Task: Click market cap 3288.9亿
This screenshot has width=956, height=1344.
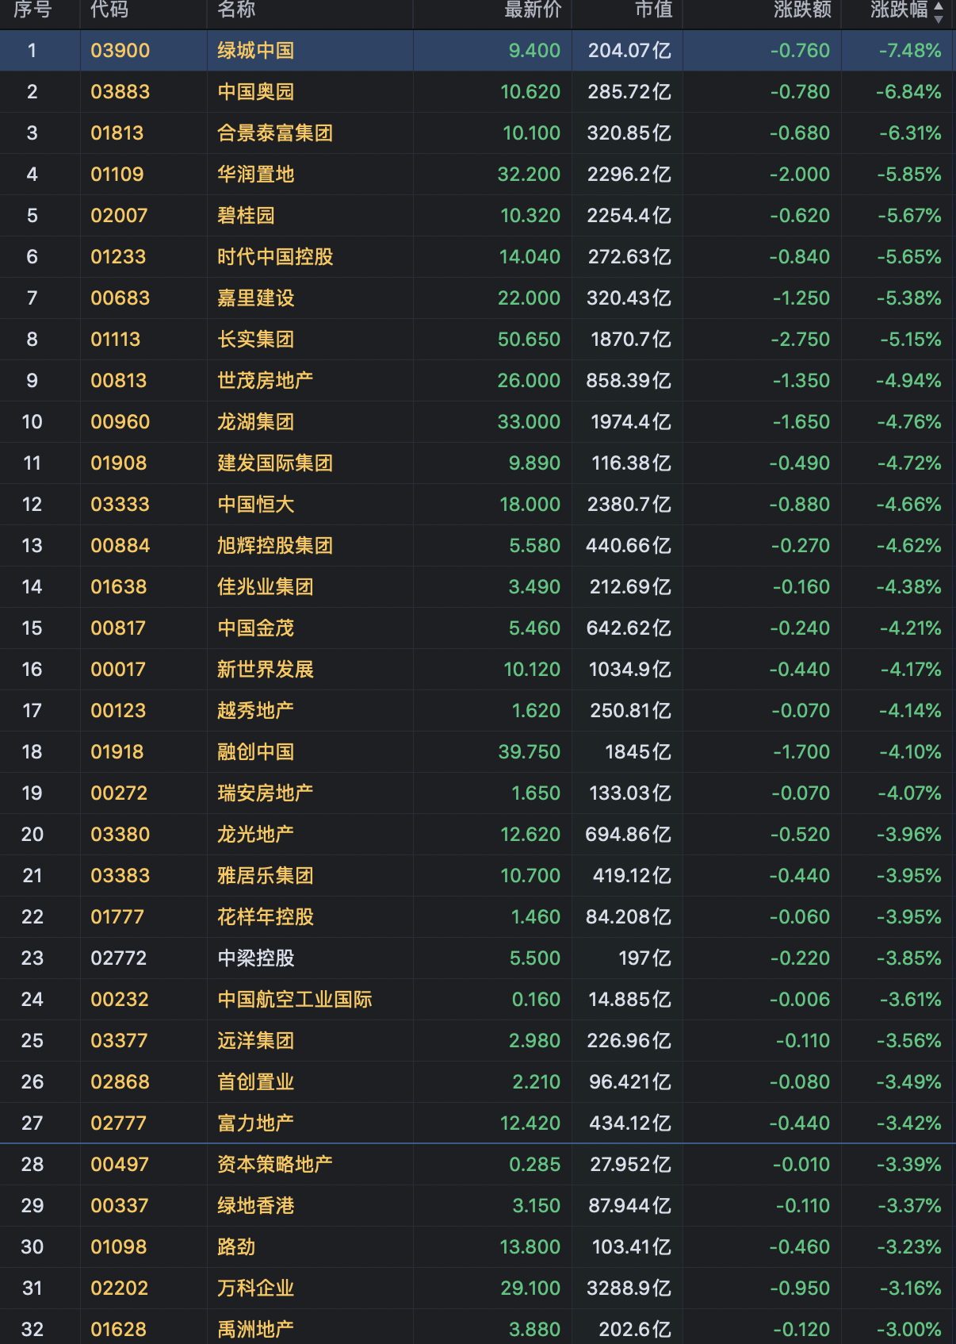Action: click(x=629, y=1288)
